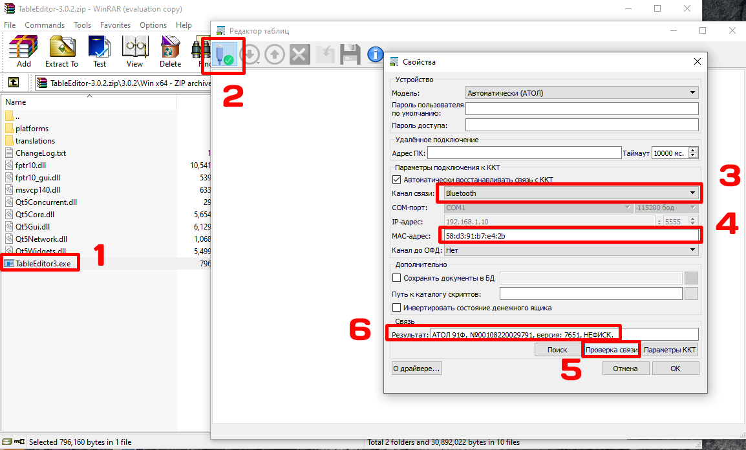Open the Модель dropdown
The width and height of the screenshot is (746, 450).
[582, 93]
